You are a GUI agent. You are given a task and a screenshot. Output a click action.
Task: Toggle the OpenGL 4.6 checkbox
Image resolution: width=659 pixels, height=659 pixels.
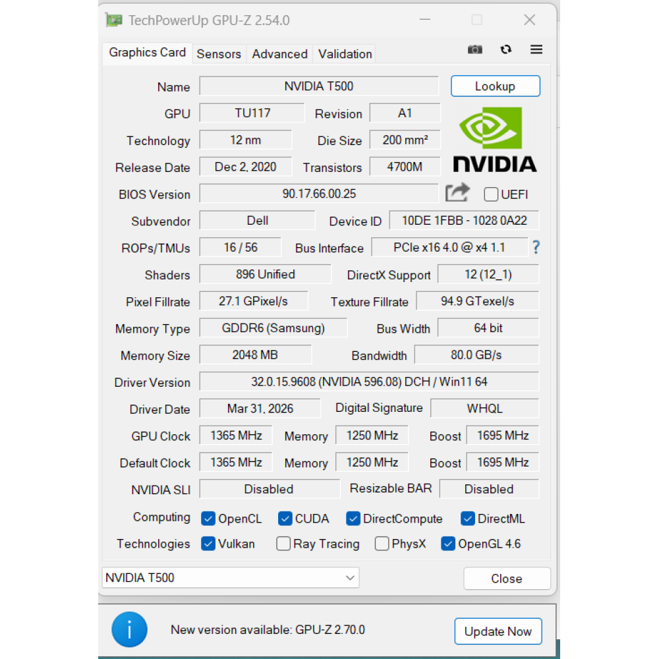(448, 544)
